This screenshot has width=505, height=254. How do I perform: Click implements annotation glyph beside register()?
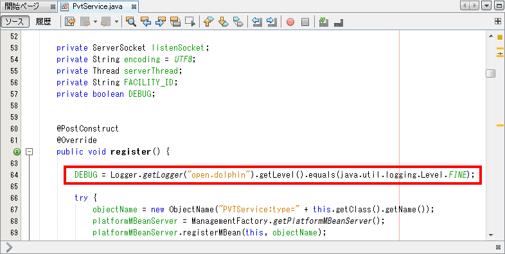point(17,151)
